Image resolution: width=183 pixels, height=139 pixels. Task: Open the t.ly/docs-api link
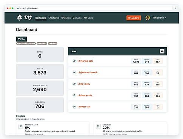[84, 107]
